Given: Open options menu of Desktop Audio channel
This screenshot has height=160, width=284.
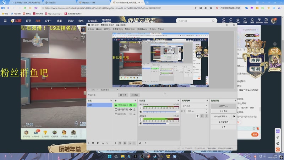Looking at the screenshot, I should click(141, 119).
